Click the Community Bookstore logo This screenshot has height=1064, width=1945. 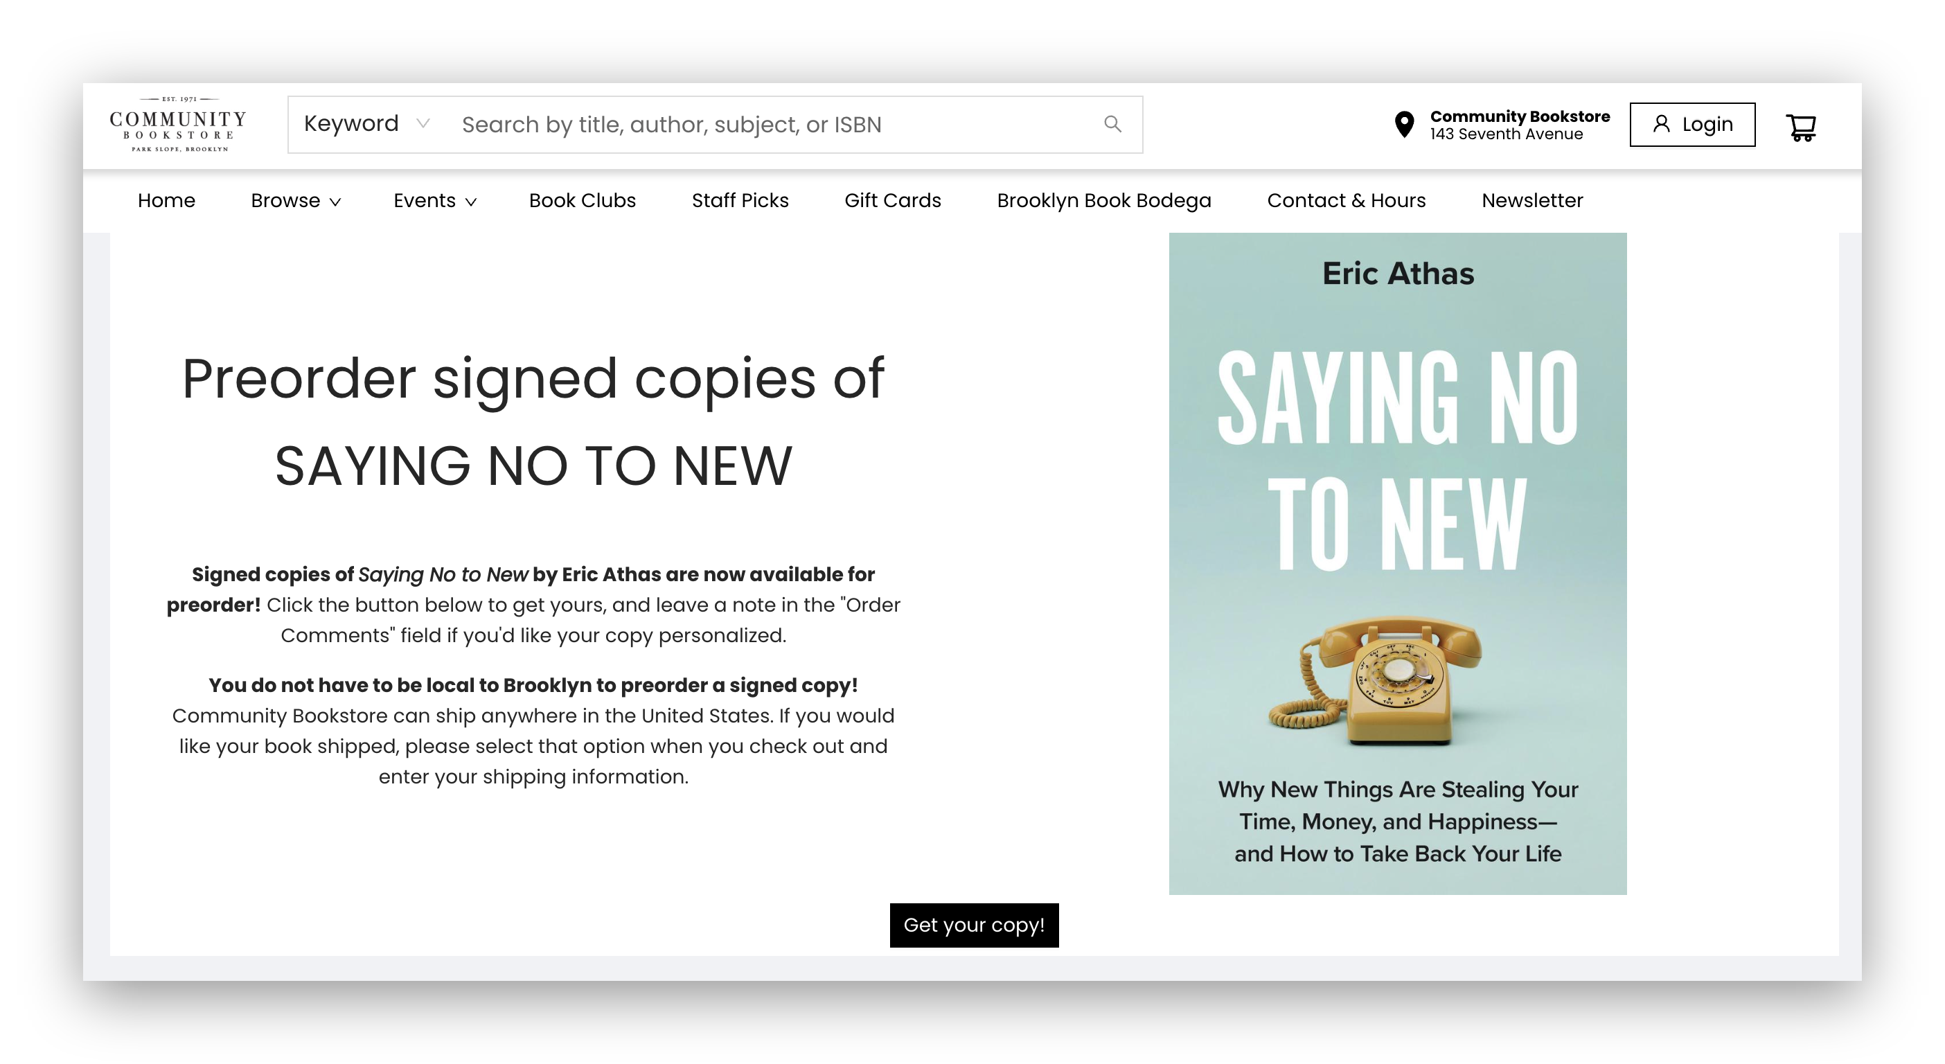(178, 125)
